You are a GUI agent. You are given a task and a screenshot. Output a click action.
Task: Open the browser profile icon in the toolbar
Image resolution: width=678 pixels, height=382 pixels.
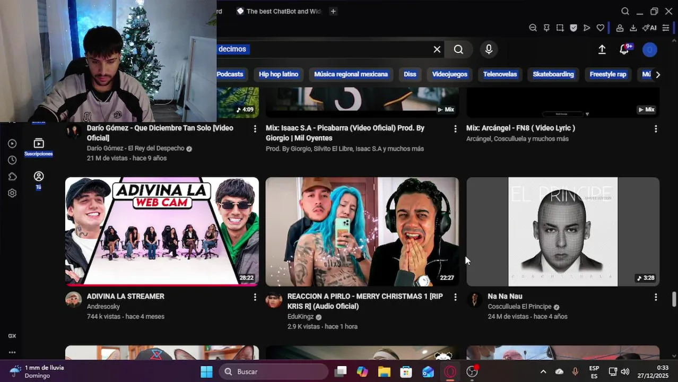coord(620,28)
